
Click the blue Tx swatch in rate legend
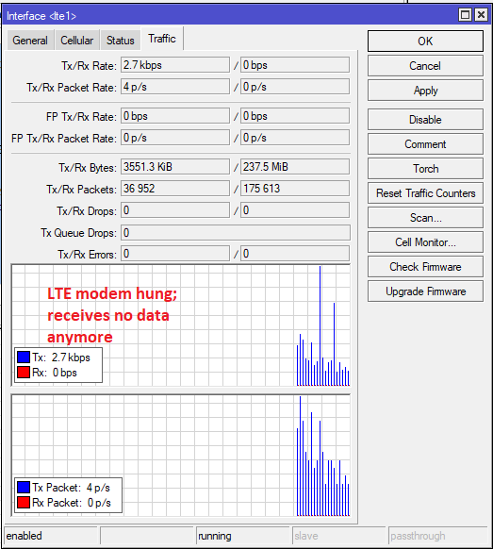pyautogui.click(x=24, y=358)
